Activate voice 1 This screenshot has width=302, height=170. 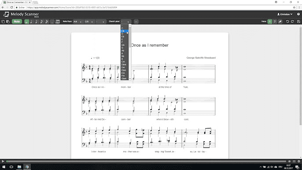point(269,22)
